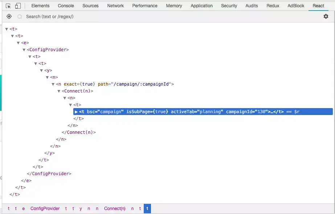This screenshot has width=335, height=214.
Task: Toggle the device toolbar icon
Action: pyautogui.click(x=18, y=6)
